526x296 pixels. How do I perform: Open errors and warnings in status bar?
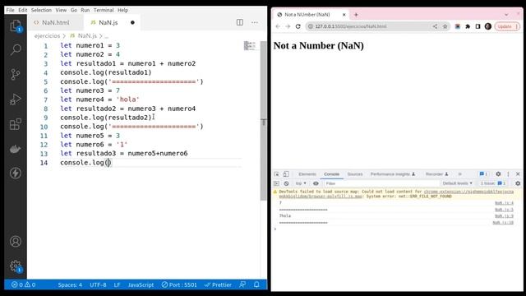click(24, 285)
